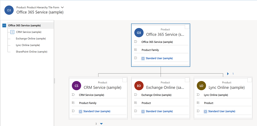Viewport: 257px width, 126px height.
Task: Collapse the Office 365 Service tree node
Action: (x=4, y=26)
